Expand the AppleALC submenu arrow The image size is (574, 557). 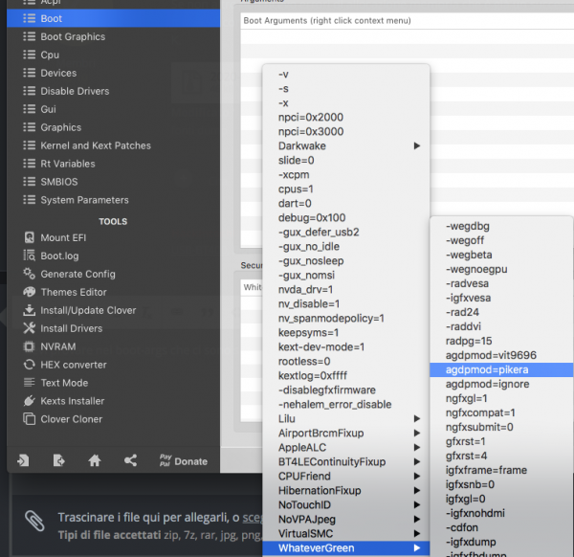pyautogui.click(x=416, y=447)
